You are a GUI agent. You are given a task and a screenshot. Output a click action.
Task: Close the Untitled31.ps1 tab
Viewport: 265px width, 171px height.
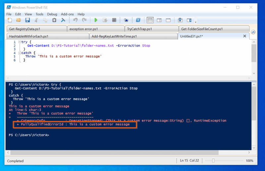[244, 36]
